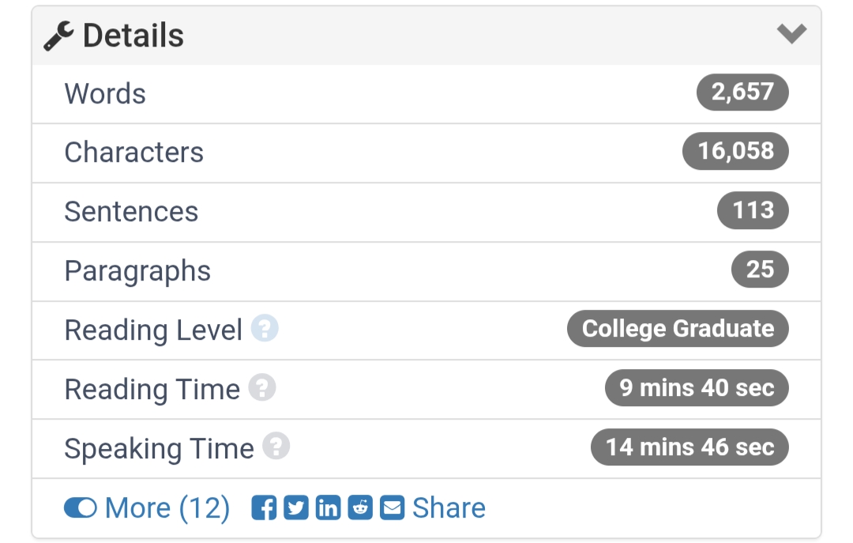Share by email envelope icon
Screen dimensions: 853x543
point(392,507)
